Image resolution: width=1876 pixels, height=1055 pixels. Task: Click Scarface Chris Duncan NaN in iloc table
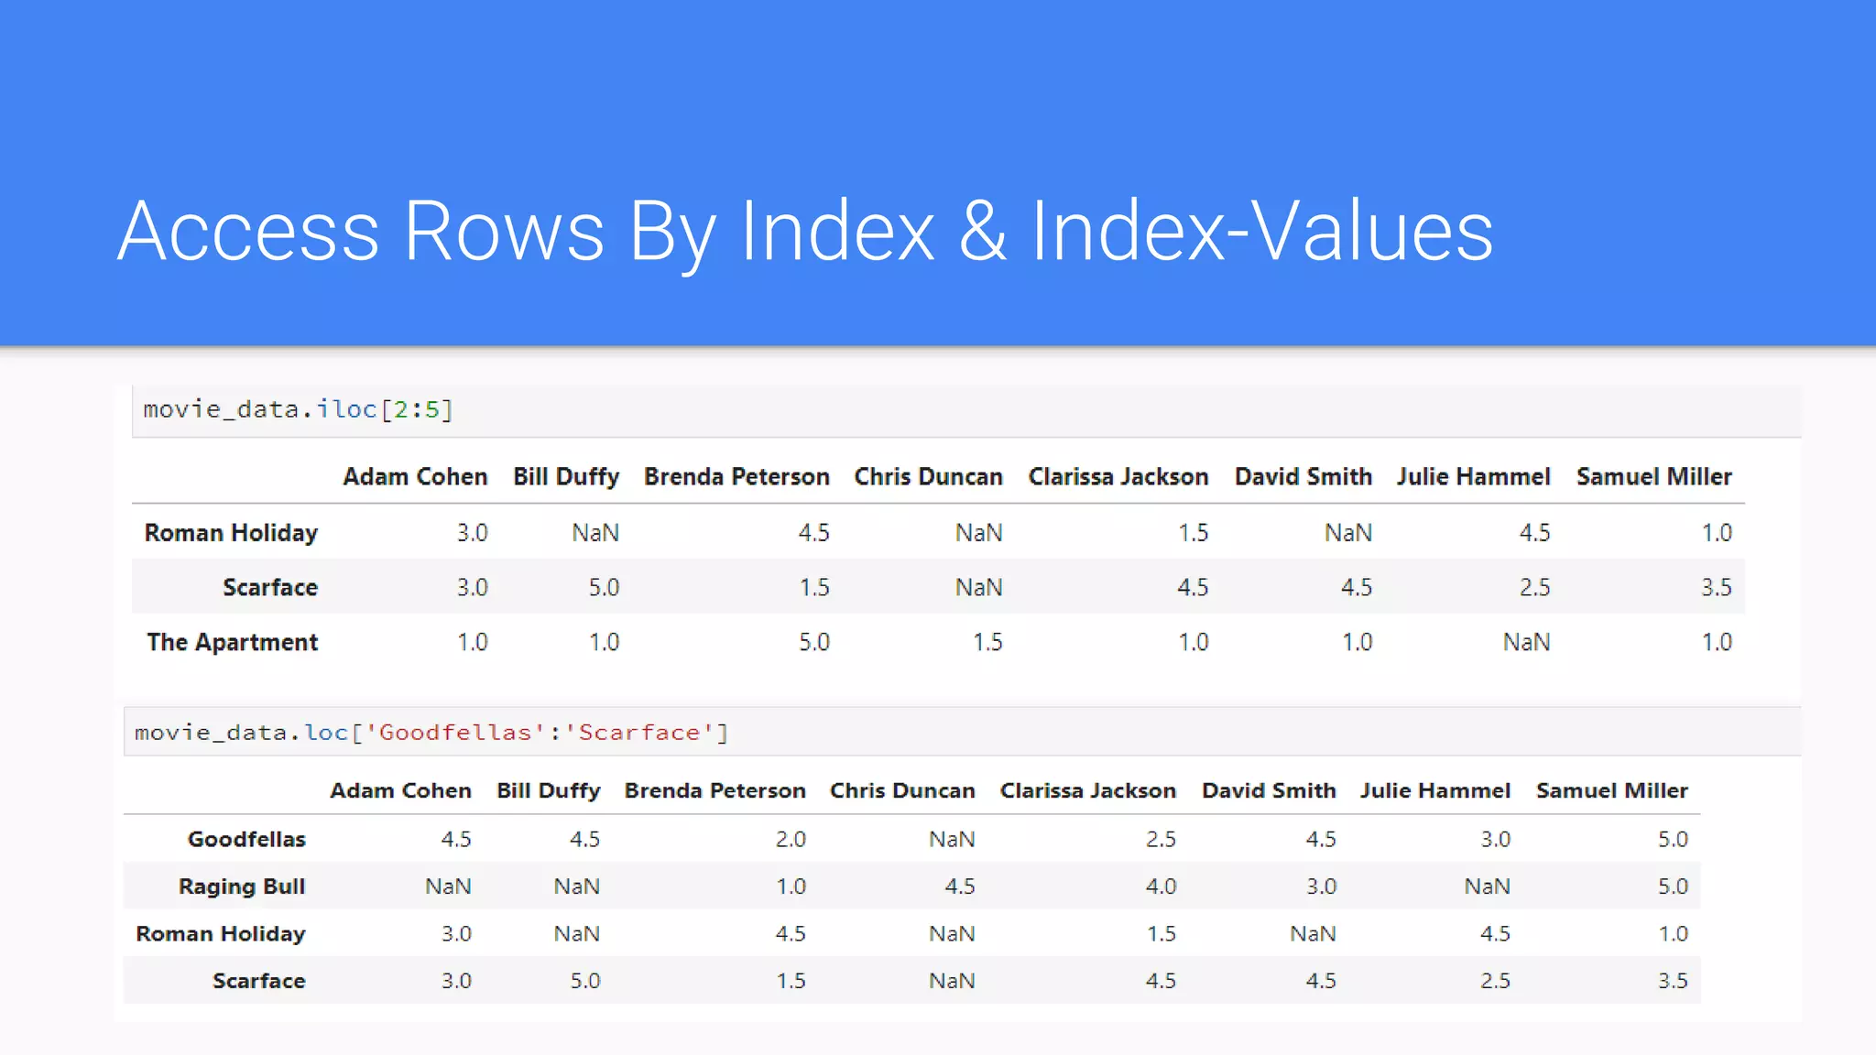979,587
